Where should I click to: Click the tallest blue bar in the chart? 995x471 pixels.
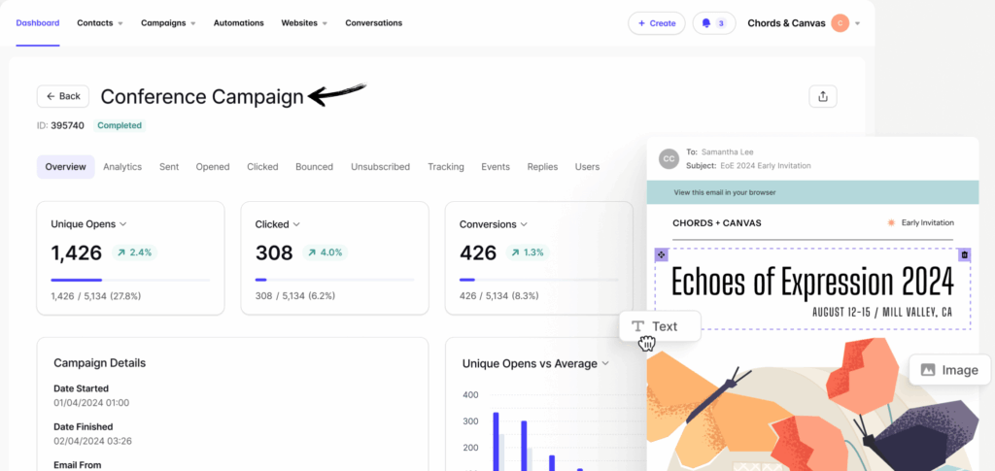496,441
